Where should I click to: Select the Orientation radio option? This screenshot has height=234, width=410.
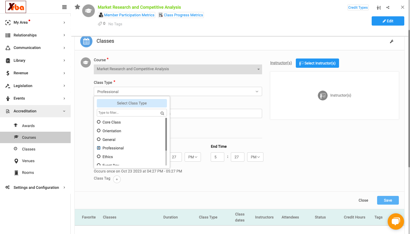click(x=99, y=131)
